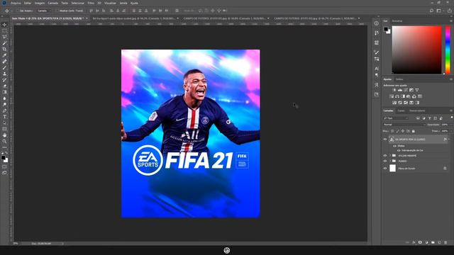Click foreground color swatch in toolbar
The height and width of the screenshot is (255, 454).
pyautogui.click(x=3, y=157)
